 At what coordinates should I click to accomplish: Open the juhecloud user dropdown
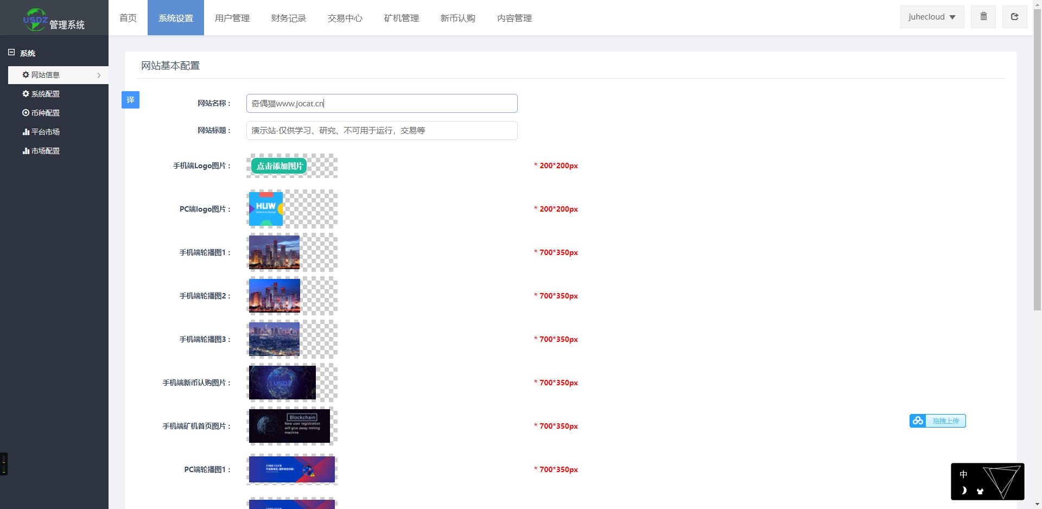931,17
